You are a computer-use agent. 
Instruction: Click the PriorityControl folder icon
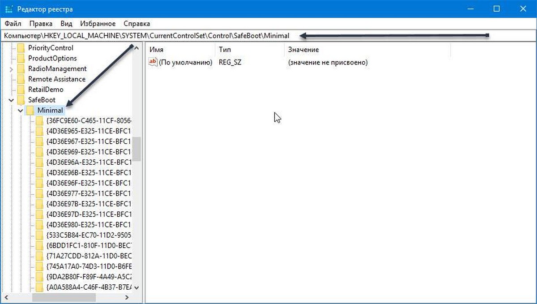[21, 48]
